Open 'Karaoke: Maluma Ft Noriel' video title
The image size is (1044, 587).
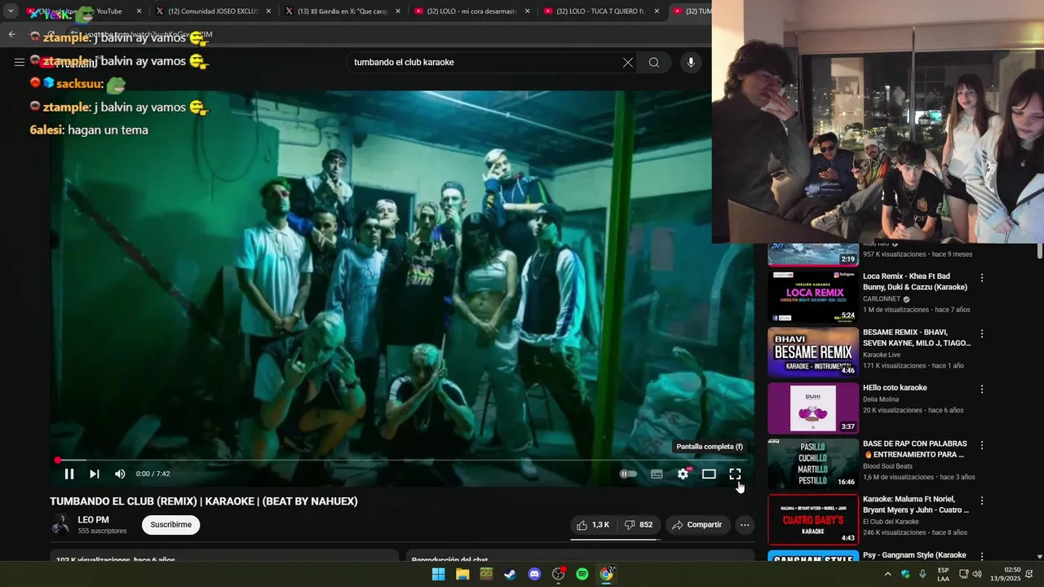(x=916, y=505)
